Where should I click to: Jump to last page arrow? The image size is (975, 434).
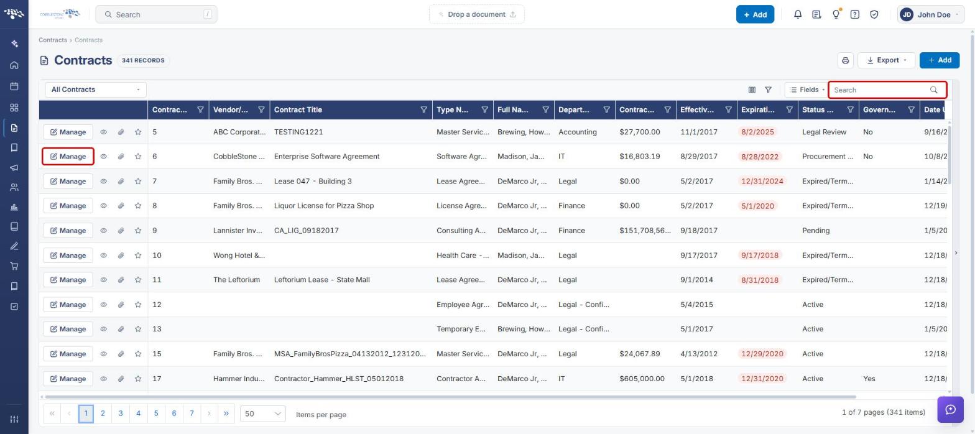pyautogui.click(x=226, y=413)
